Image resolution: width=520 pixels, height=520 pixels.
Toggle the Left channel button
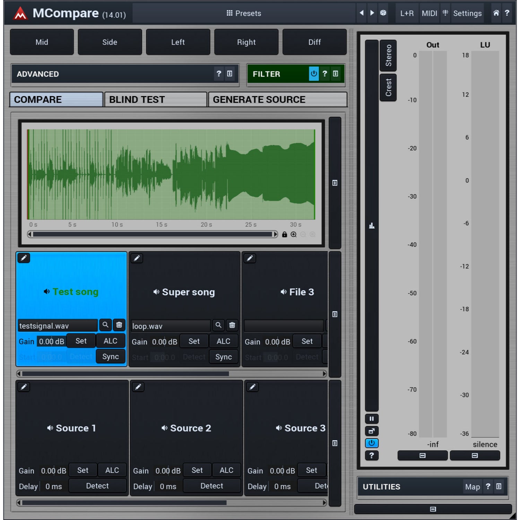pyautogui.click(x=178, y=42)
